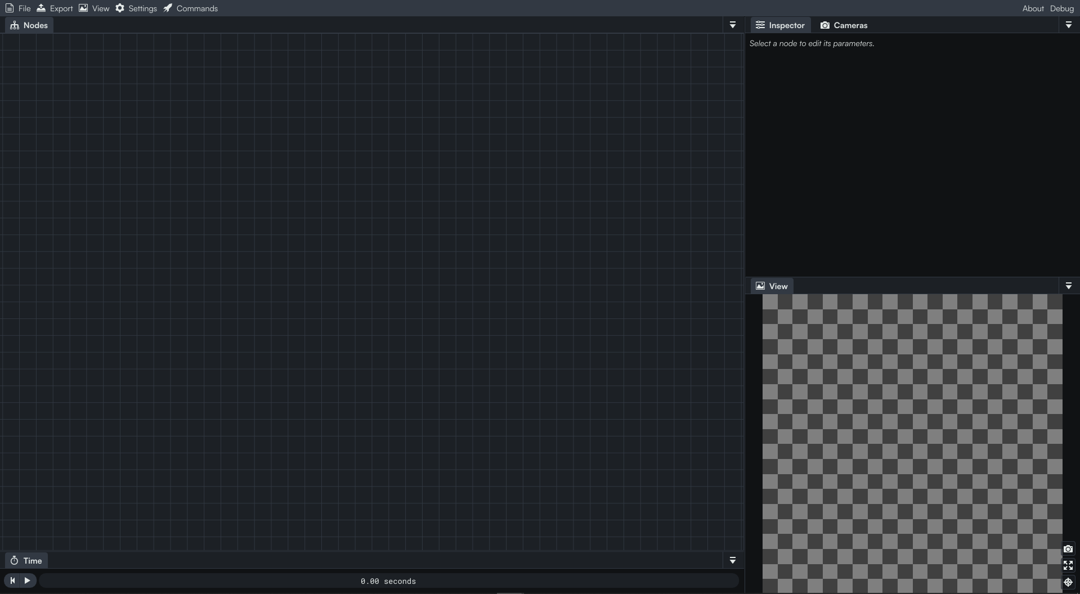The image size is (1080, 594).
Task: Open the Export menu
Action: coord(55,8)
